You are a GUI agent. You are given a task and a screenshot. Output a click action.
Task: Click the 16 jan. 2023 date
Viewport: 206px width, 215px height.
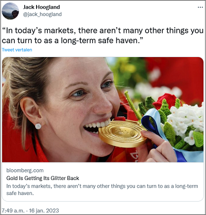[x=44, y=210]
